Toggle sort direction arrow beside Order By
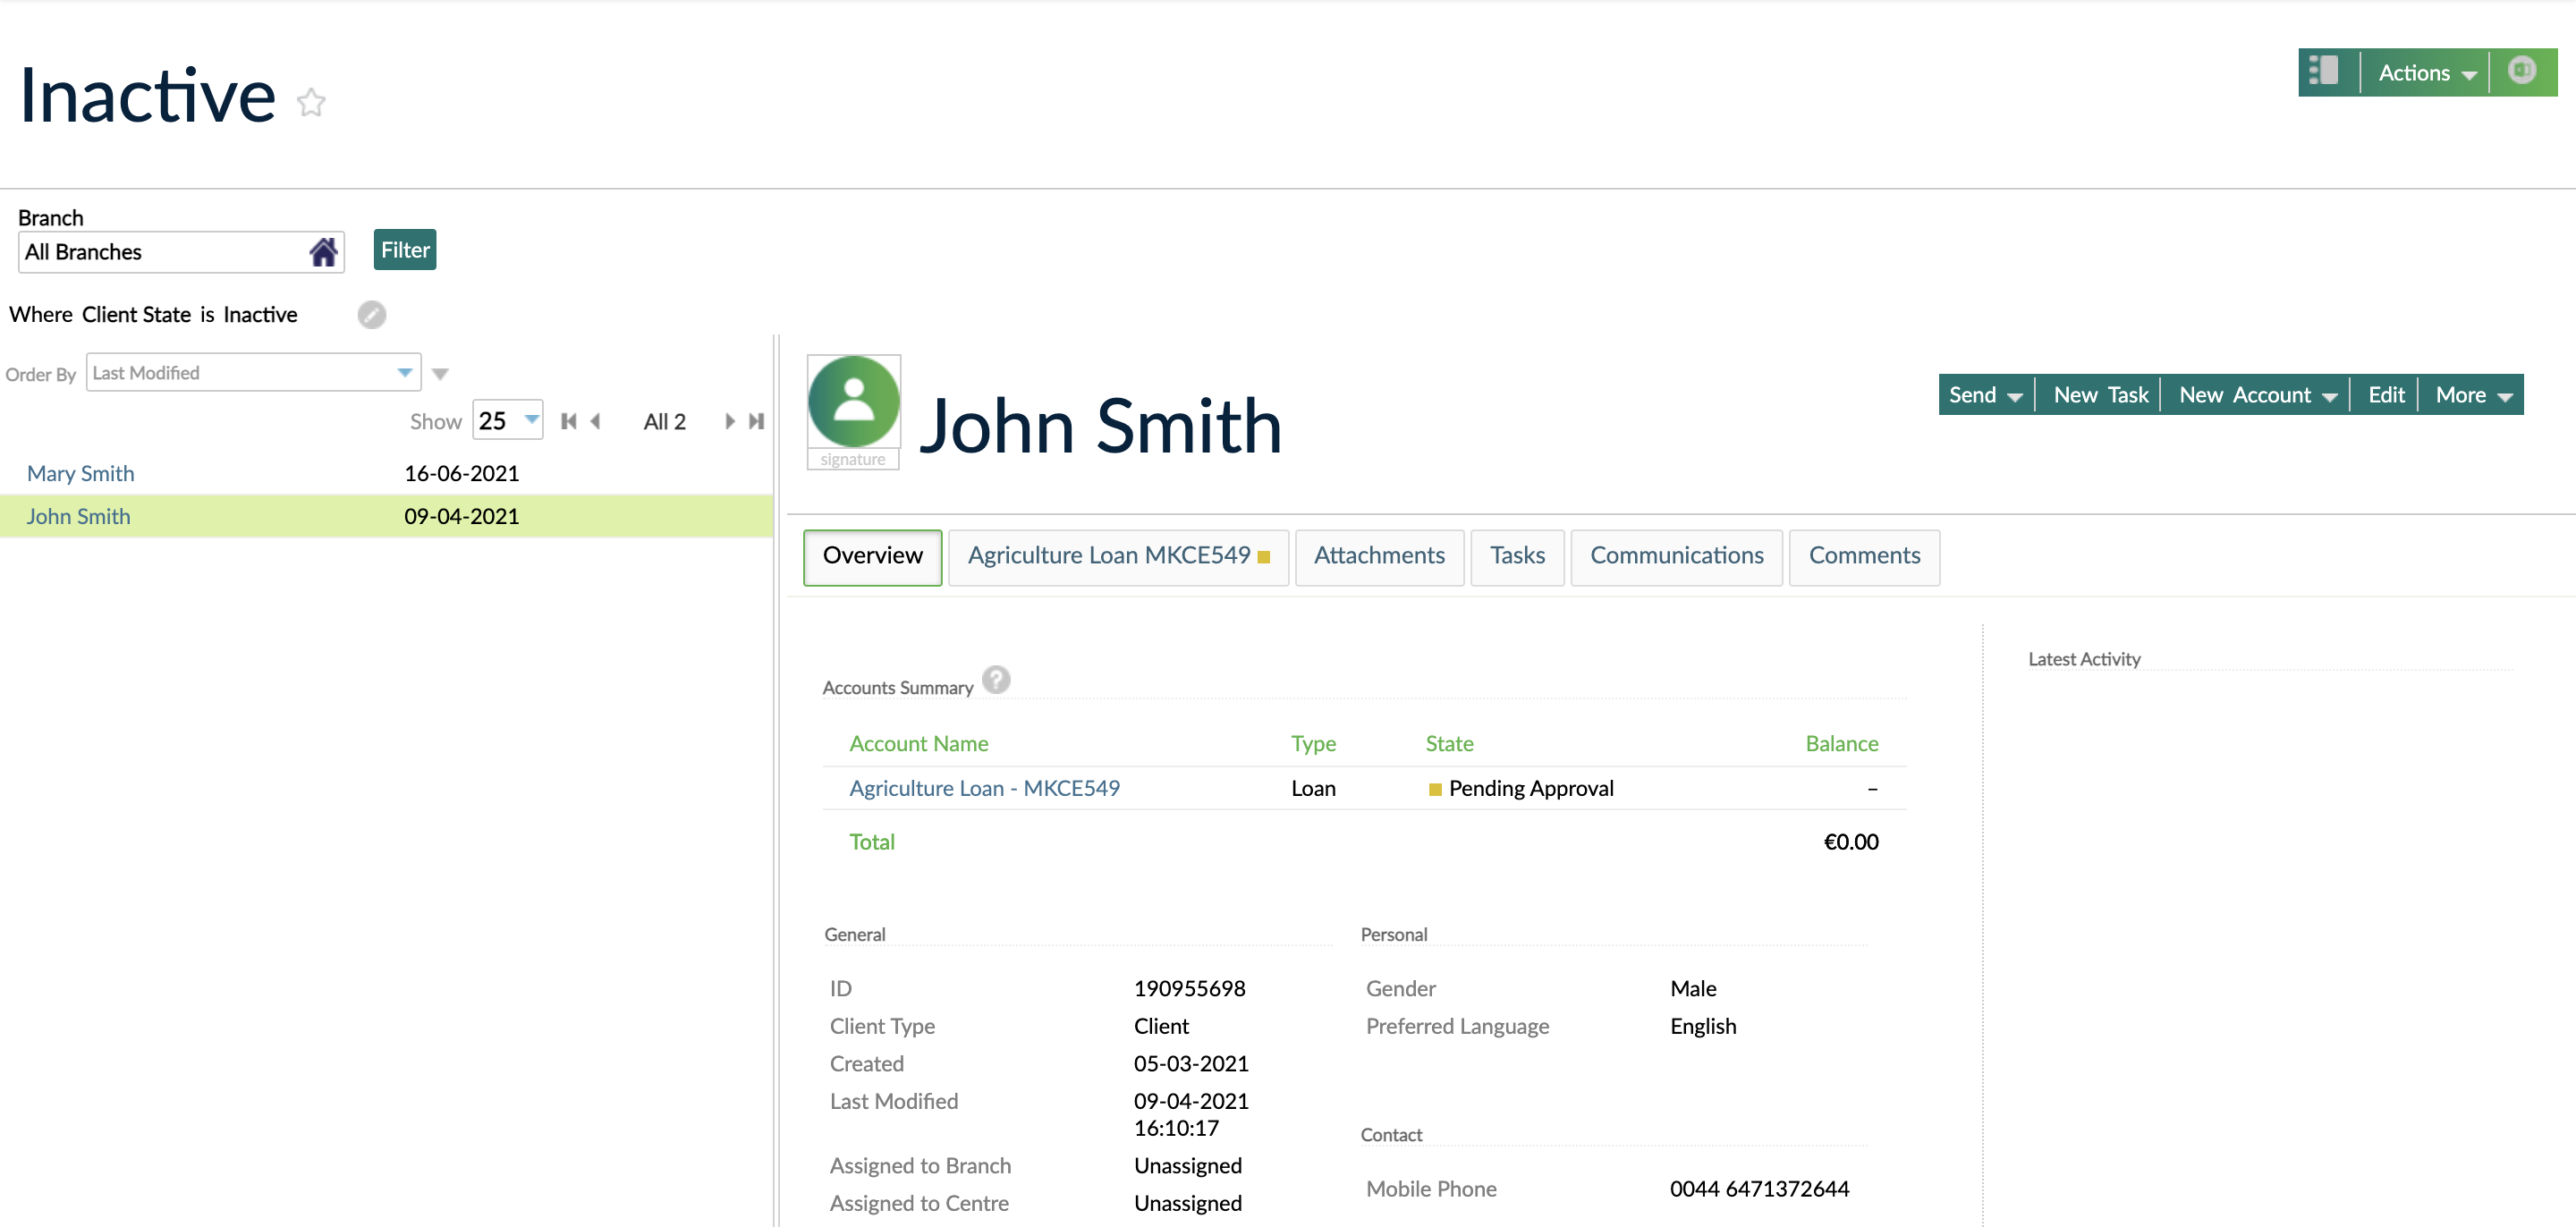The image size is (2576, 1227). click(x=440, y=374)
